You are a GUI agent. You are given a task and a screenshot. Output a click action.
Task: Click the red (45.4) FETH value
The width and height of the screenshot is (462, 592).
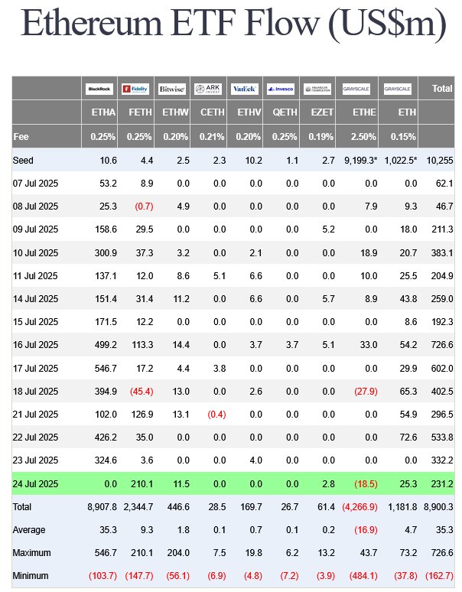coord(142,392)
